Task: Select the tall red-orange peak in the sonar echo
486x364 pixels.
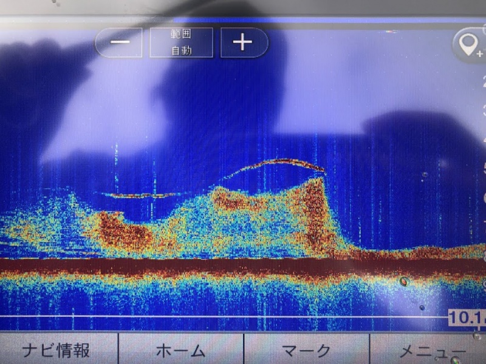Action: point(315,206)
